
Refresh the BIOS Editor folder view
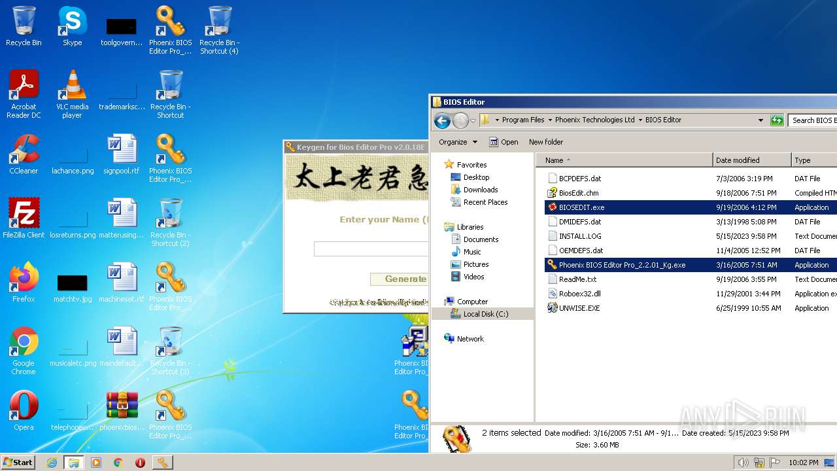pos(777,120)
